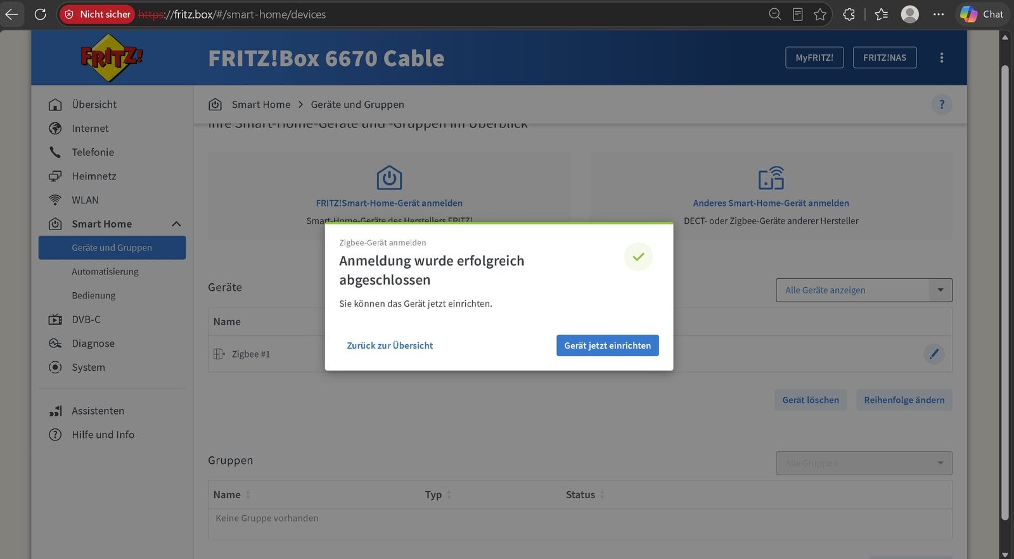Click the Gerät löschen button
This screenshot has height=559, width=1014.
pyautogui.click(x=811, y=400)
